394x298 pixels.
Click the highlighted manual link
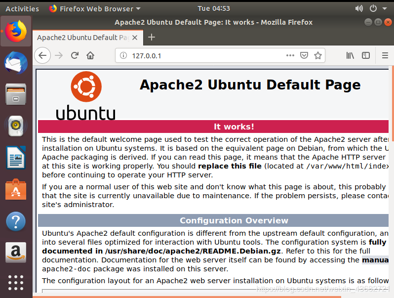pyautogui.click(x=375, y=260)
